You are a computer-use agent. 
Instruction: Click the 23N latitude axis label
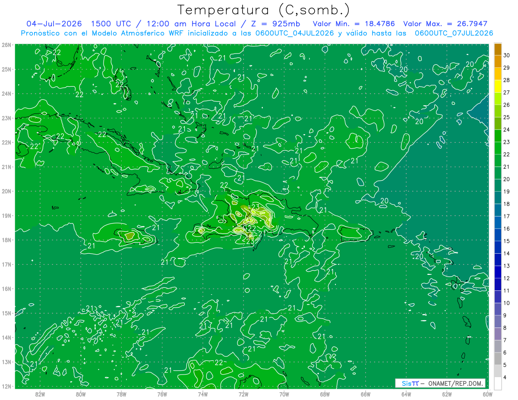(6, 118)
